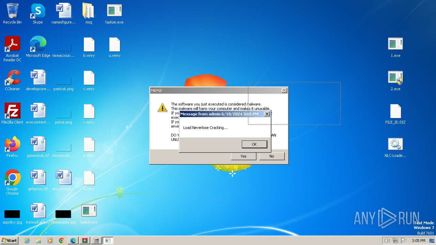Select the niceaccoun... file icon
The image size is (436, 245).
pyautogui.click(x=63, y=47)
